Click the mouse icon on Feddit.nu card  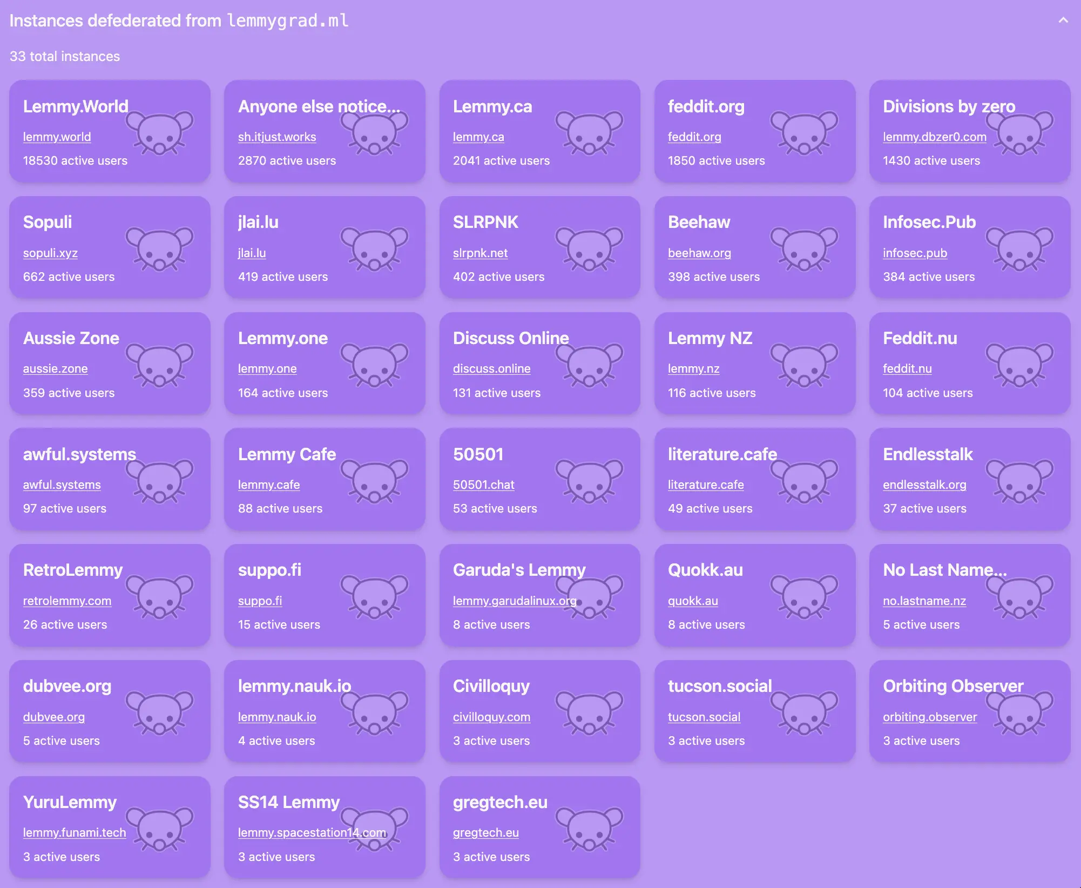coord(1019,365)
